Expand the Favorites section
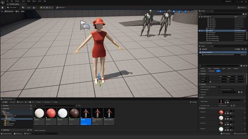Screen dimensions: 248x139 [2, 105]
